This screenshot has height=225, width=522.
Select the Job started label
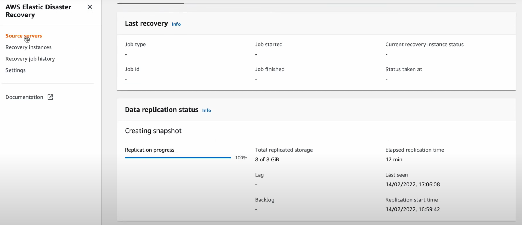(269, 44)
